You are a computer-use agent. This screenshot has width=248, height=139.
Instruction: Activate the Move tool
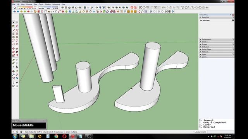(x=14, y=49)
